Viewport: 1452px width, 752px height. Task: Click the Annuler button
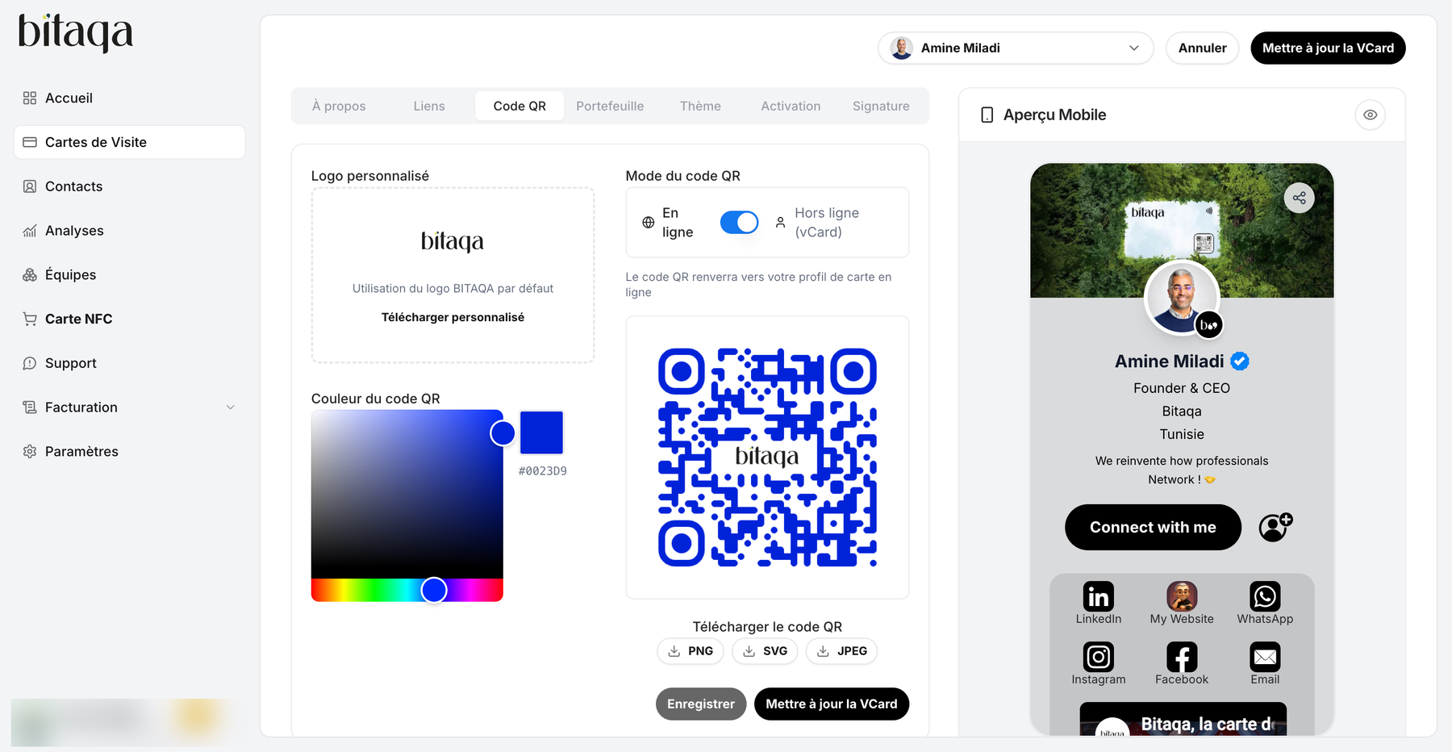[x=1202, y=48]
